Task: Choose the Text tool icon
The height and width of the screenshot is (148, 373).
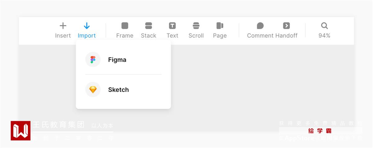Action: pyautogui.click(x=172, y=26)
